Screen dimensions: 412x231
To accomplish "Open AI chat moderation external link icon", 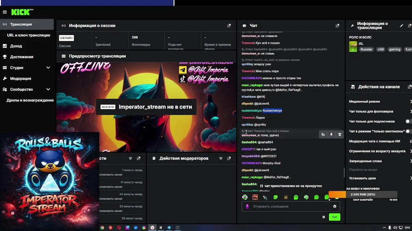I will click(411, 141).
